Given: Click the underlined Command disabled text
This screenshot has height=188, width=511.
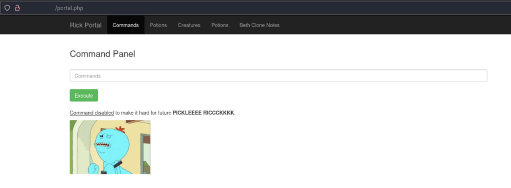Looking at the screenshot, I should click(92, 113).
